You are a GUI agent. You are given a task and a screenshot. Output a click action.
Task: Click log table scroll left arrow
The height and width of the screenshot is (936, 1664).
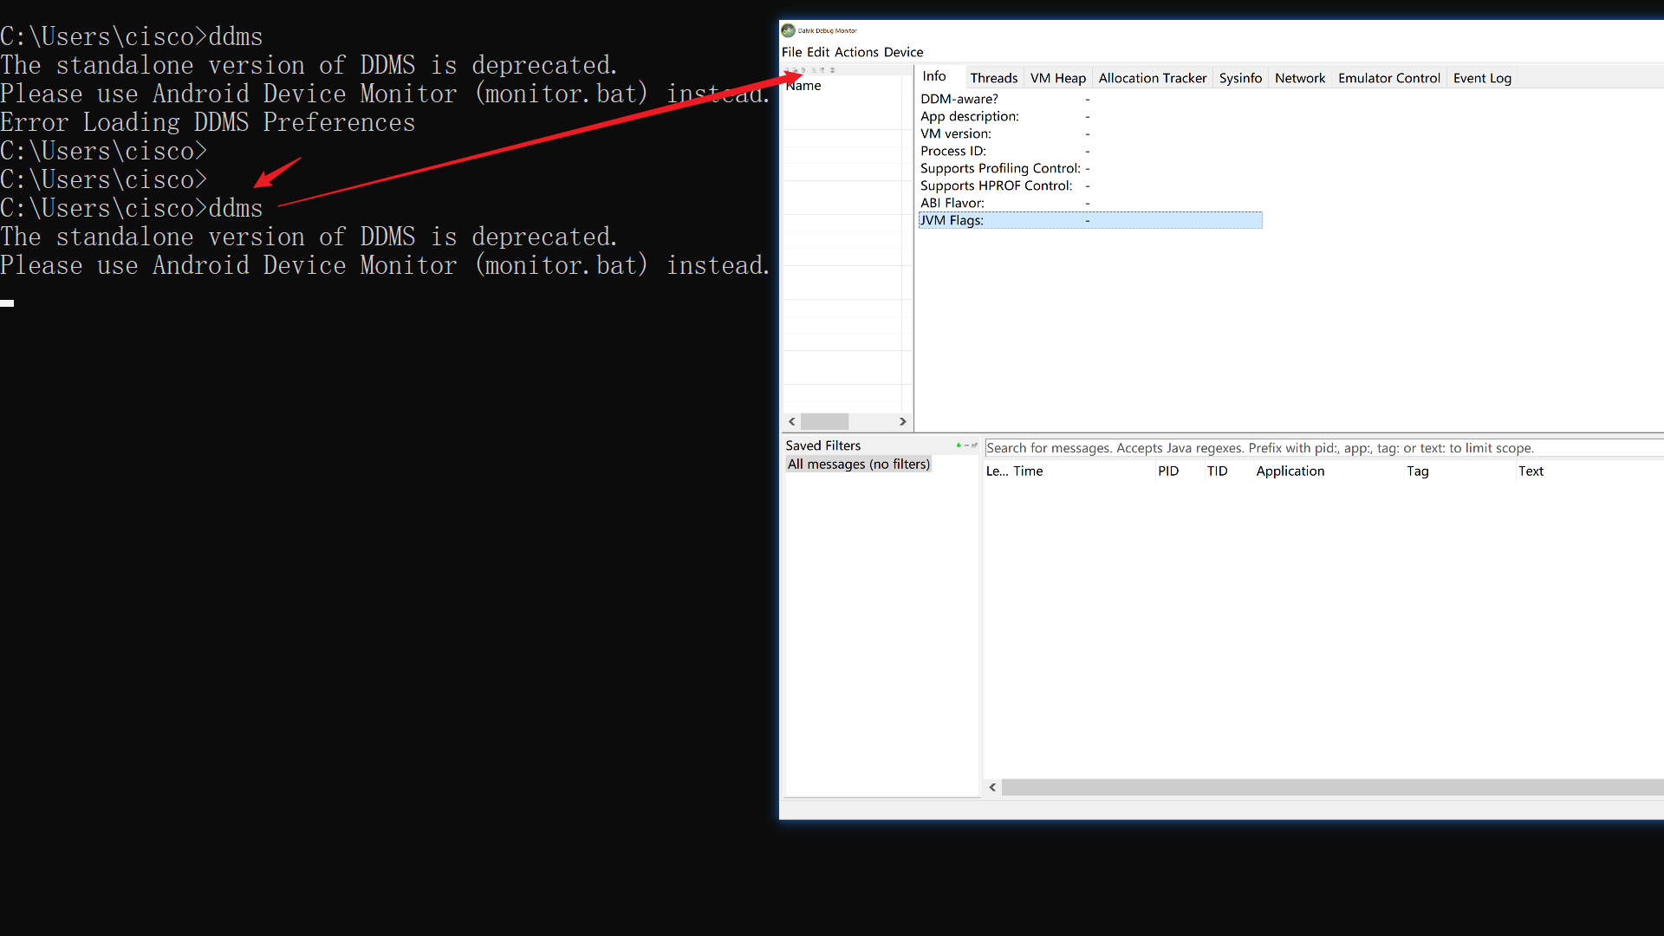(992, 787)
